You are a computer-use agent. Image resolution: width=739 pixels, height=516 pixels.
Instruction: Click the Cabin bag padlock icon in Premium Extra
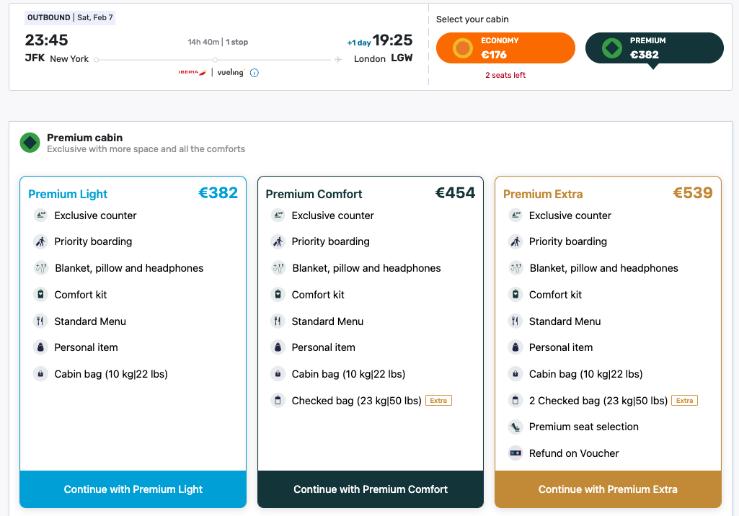pyautogui.click(x=515, y=373)
